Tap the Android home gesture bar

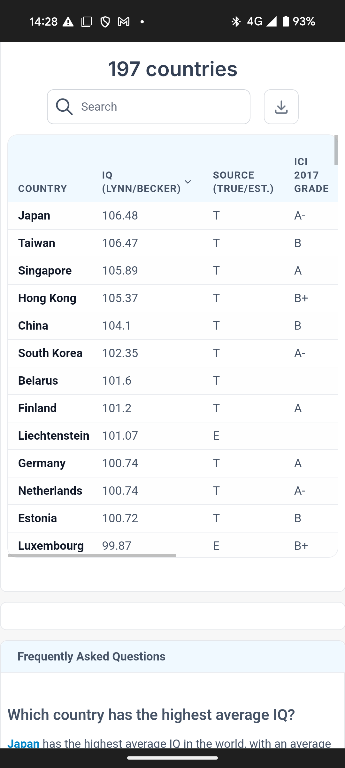172,758
